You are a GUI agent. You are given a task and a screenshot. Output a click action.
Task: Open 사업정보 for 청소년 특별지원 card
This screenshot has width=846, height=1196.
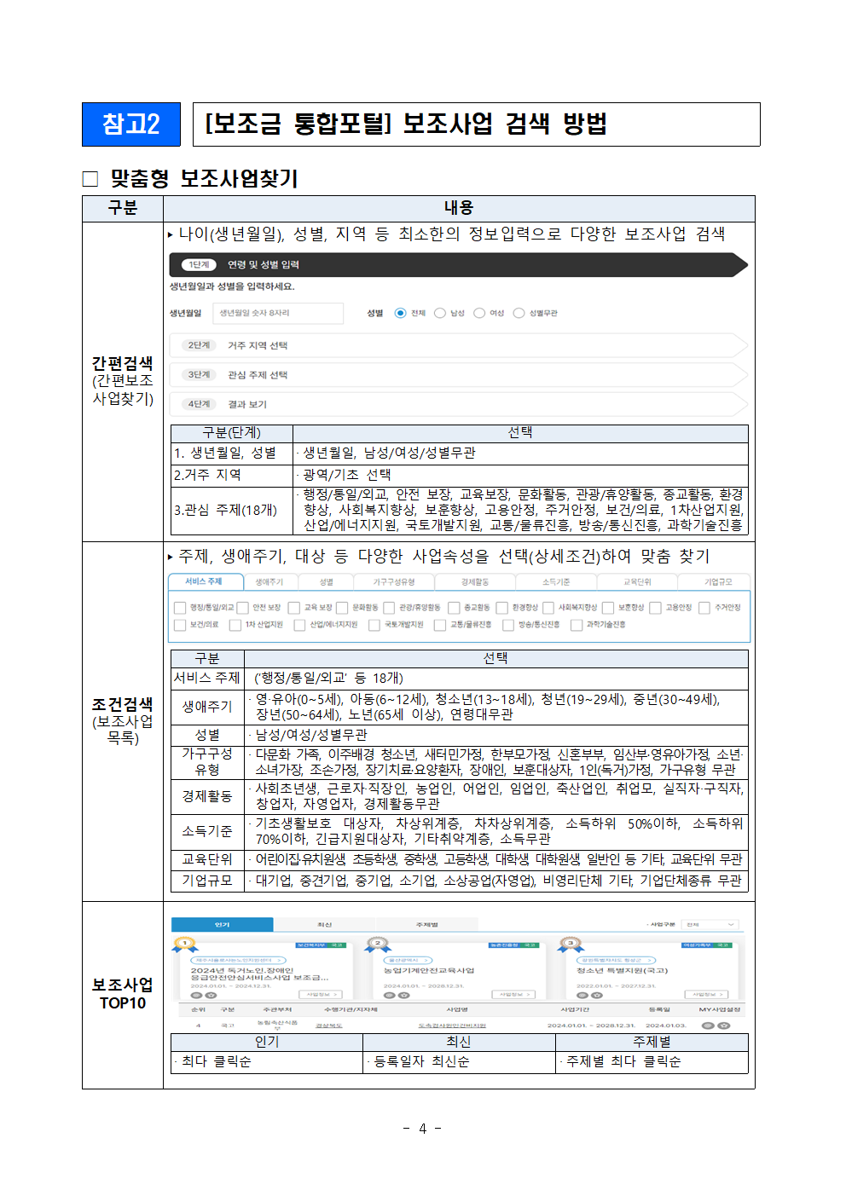tap(706, 994)
